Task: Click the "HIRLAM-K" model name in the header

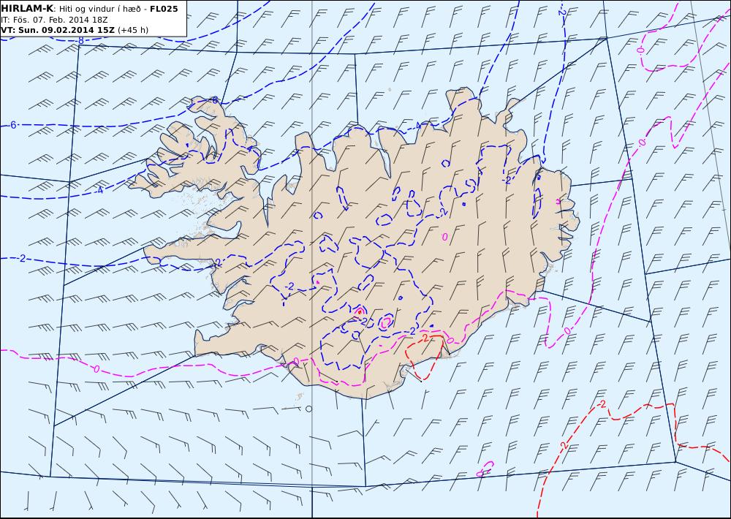Action: pos(27,8)
